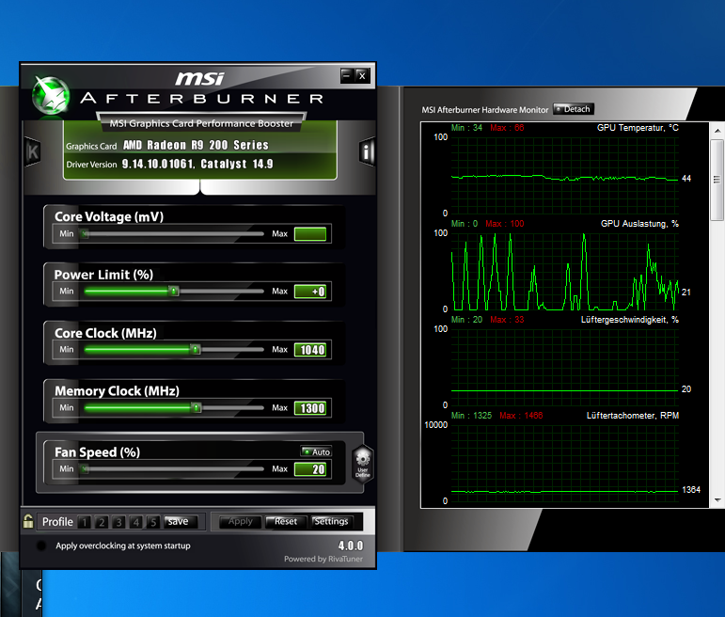Click the Core Clock 1040 value field
This screenshot has height=617, width=725.
(x=310, y=350)
